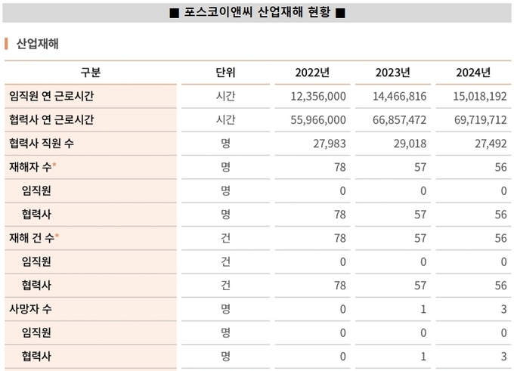Click the value 14,466,816

pos(399,97)
